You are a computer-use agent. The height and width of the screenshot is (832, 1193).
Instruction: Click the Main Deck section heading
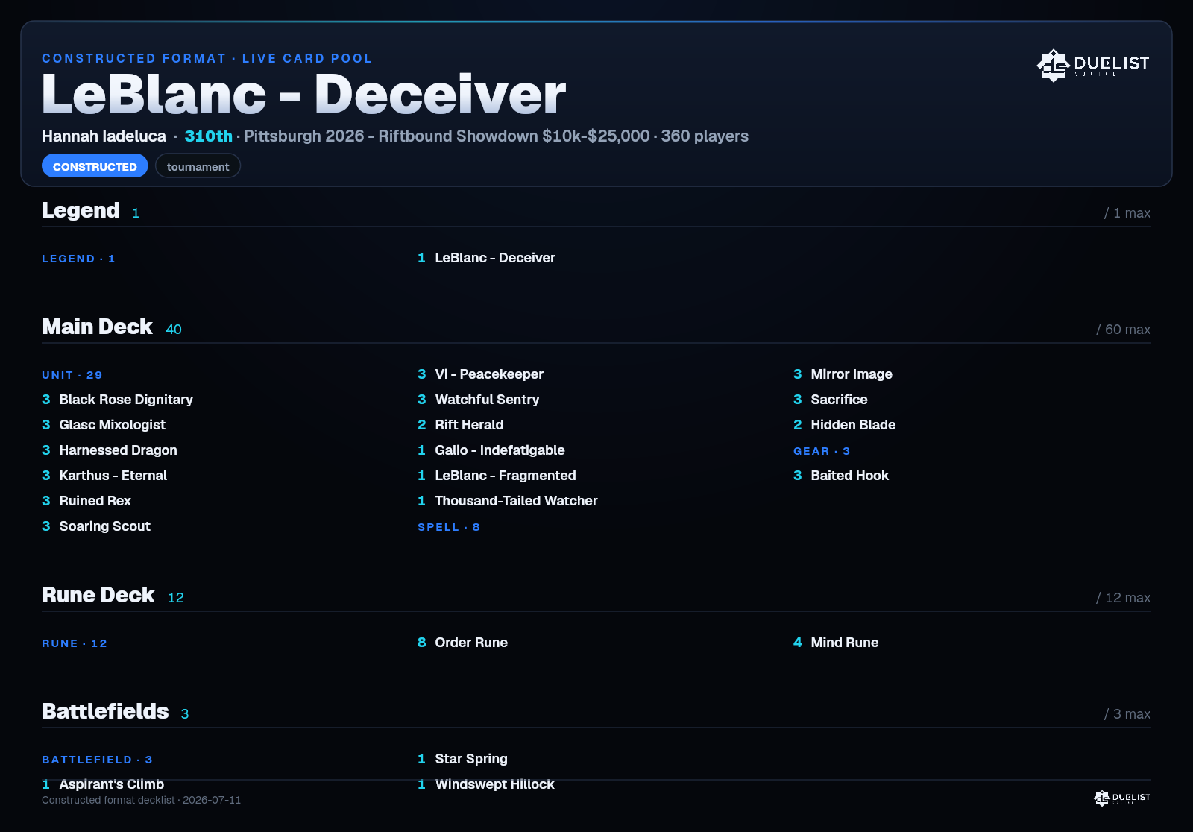coord(97,327)
